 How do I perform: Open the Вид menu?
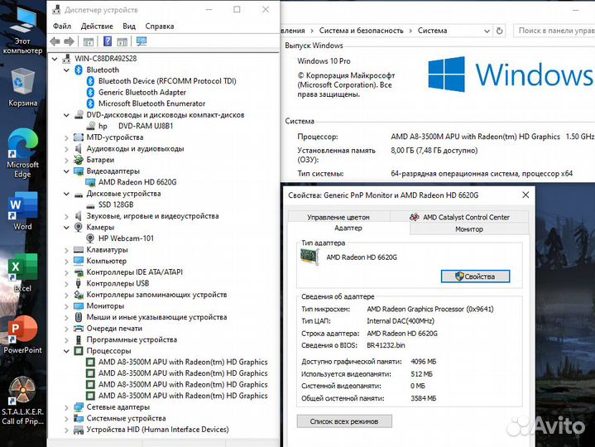[x=129, y=26]
